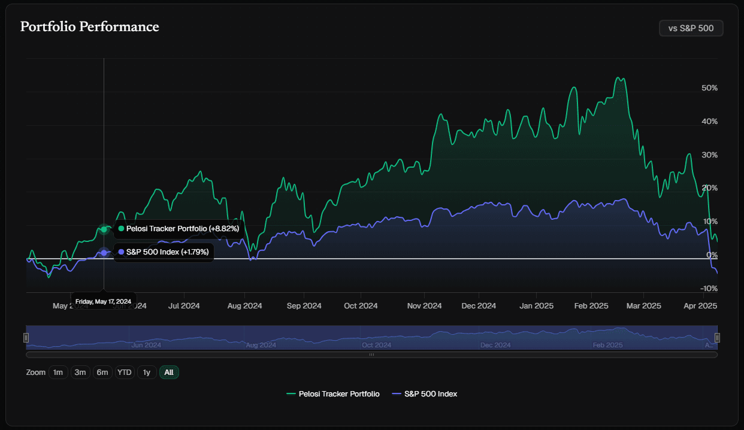Select the All zoom range
The height and width of the screenshot is (430, 744).
169,373
